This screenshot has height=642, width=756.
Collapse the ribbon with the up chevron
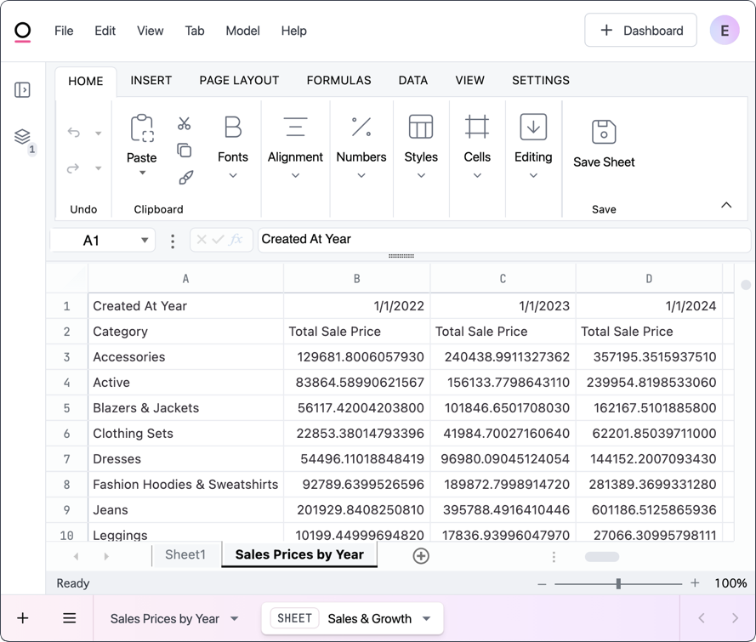coord(726,205)
